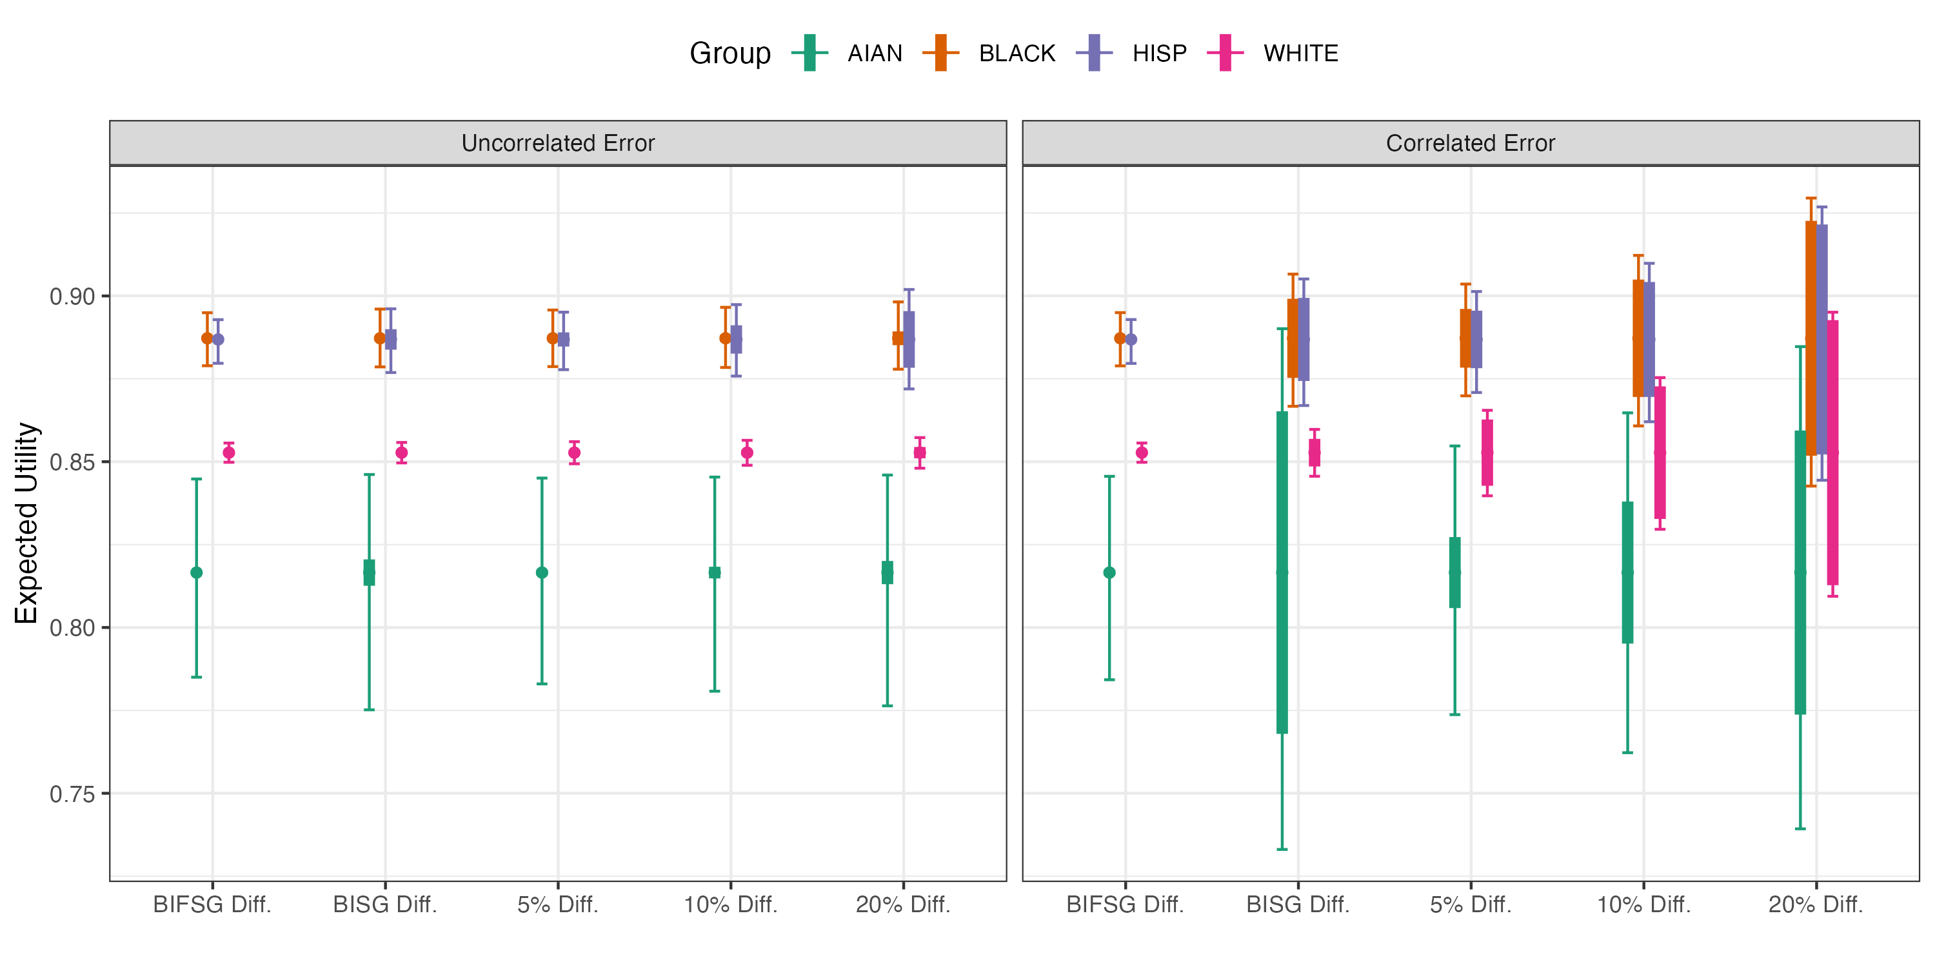Image resolution: width=1935 pixels, height=967 pixels.
Task: Click 'BISG Diff.' label in Correlated panel
Action: tap(1298, 904)
